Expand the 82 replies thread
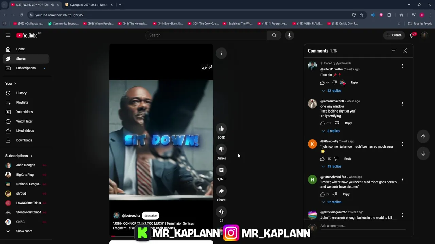Screen dimensions: 435x244 pyautogui.click(x=331, y=91)
